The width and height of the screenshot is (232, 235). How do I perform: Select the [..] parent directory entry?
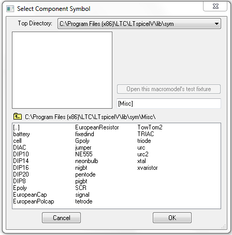point(17,127)
